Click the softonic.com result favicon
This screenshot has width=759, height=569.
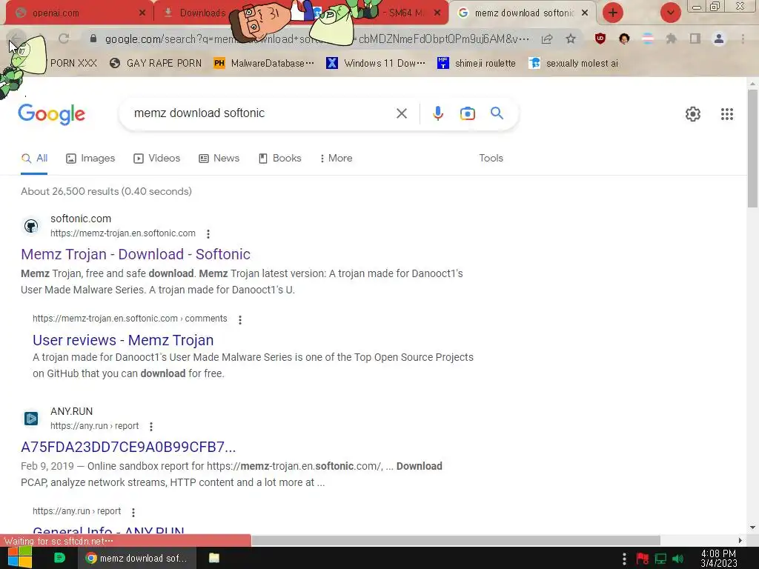31,226
